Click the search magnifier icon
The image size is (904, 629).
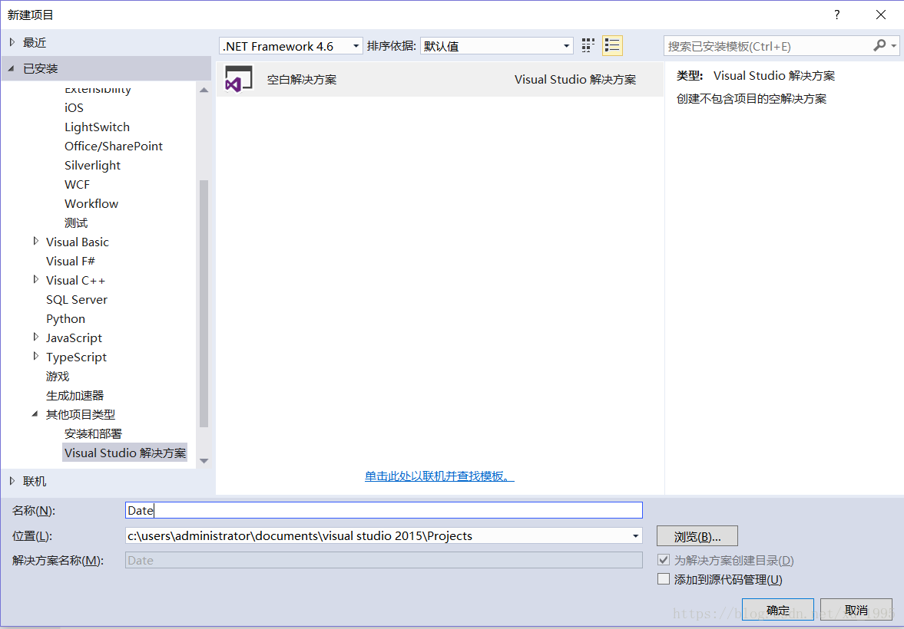point(879,45)
